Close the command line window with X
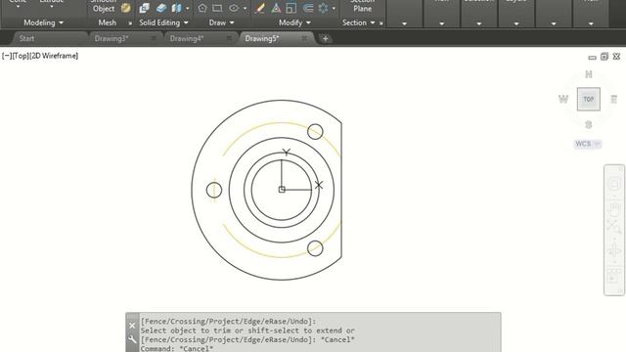The image size is (626, 352). [x=132, y=326]
